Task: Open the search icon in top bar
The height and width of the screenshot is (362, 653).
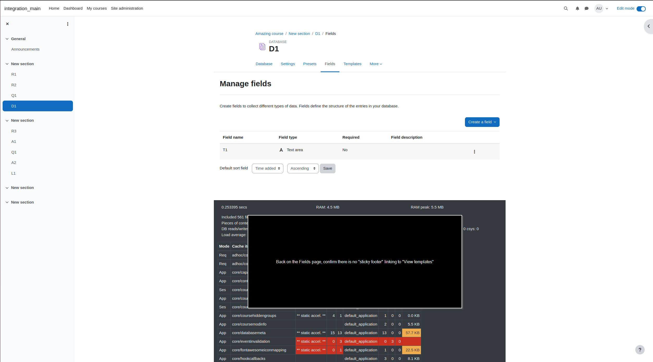Action: 566,8
